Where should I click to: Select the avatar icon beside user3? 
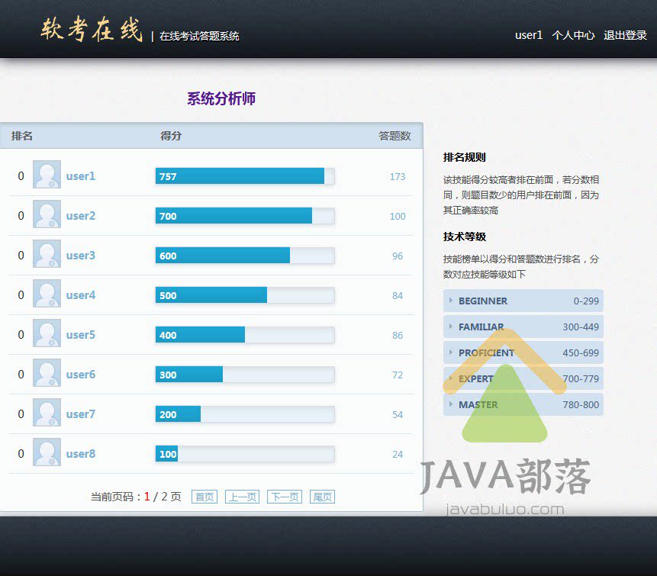(47, 255)
